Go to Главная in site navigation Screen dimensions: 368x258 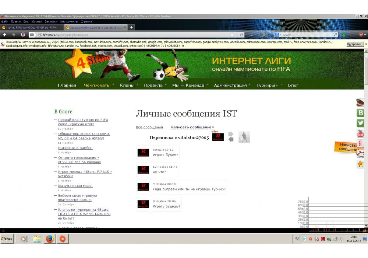[67, 85]
